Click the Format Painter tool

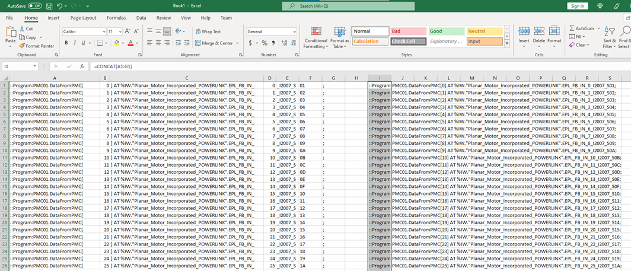(x=37, y=46)
